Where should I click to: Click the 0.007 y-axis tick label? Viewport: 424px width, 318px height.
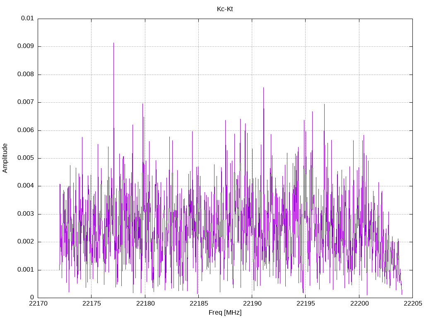26,102
